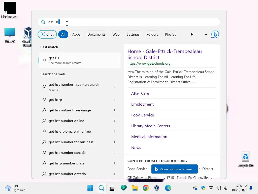The height and width of the screenshot is (194, 258).
Task: Switch to Settings filter tab
Action: (x=133, y=34)
